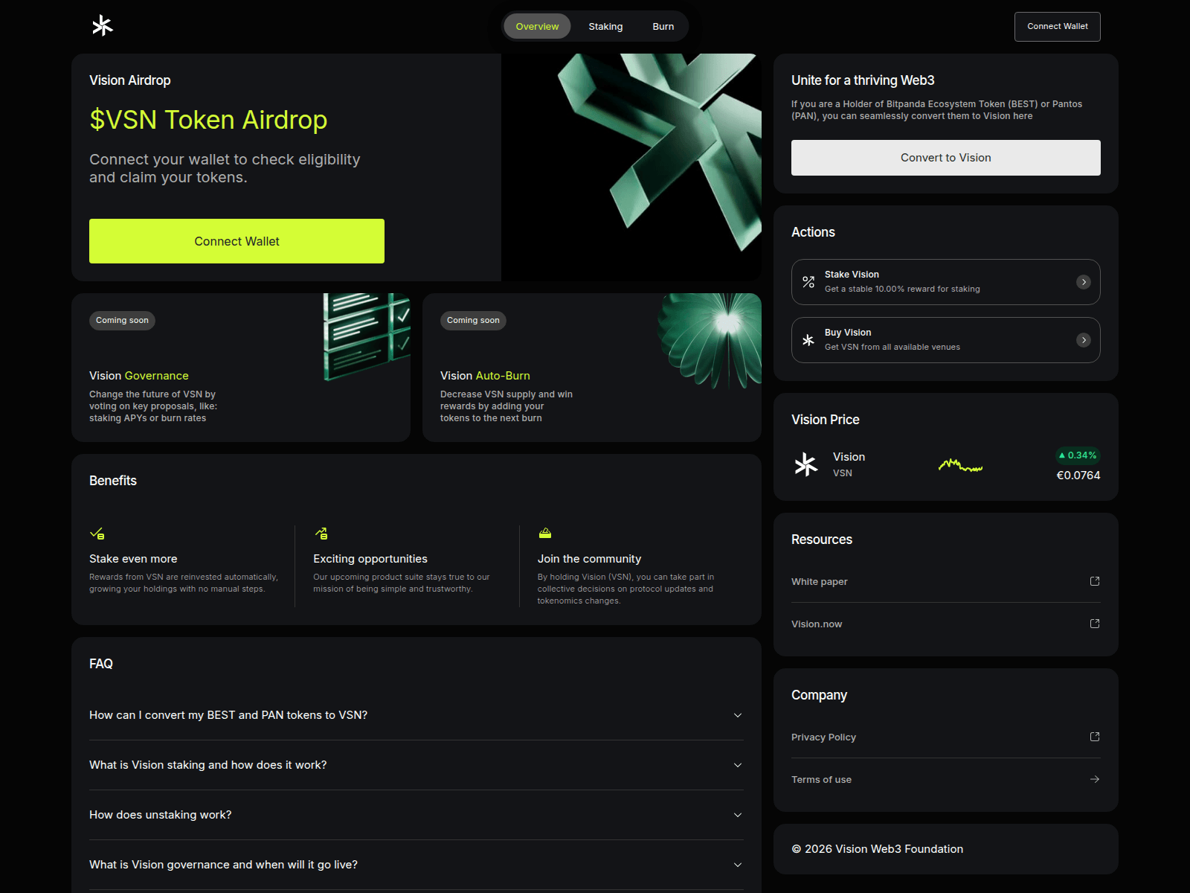
Task: Click the chevron on the Buy Vision action
Action: point(1084,340)
